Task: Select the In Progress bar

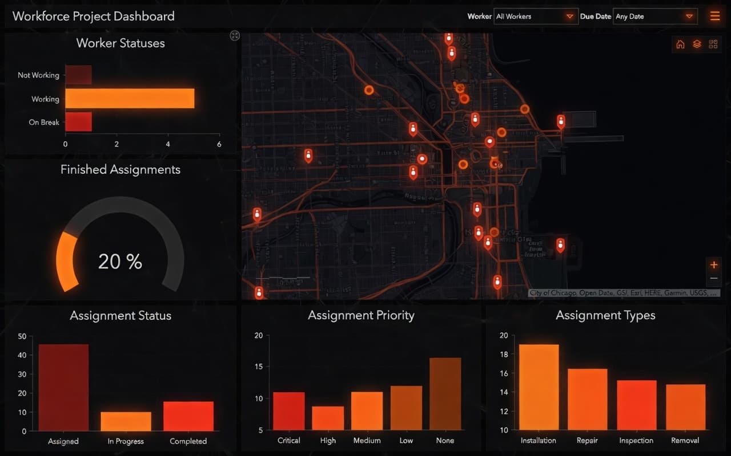Action: pos(126,421)
